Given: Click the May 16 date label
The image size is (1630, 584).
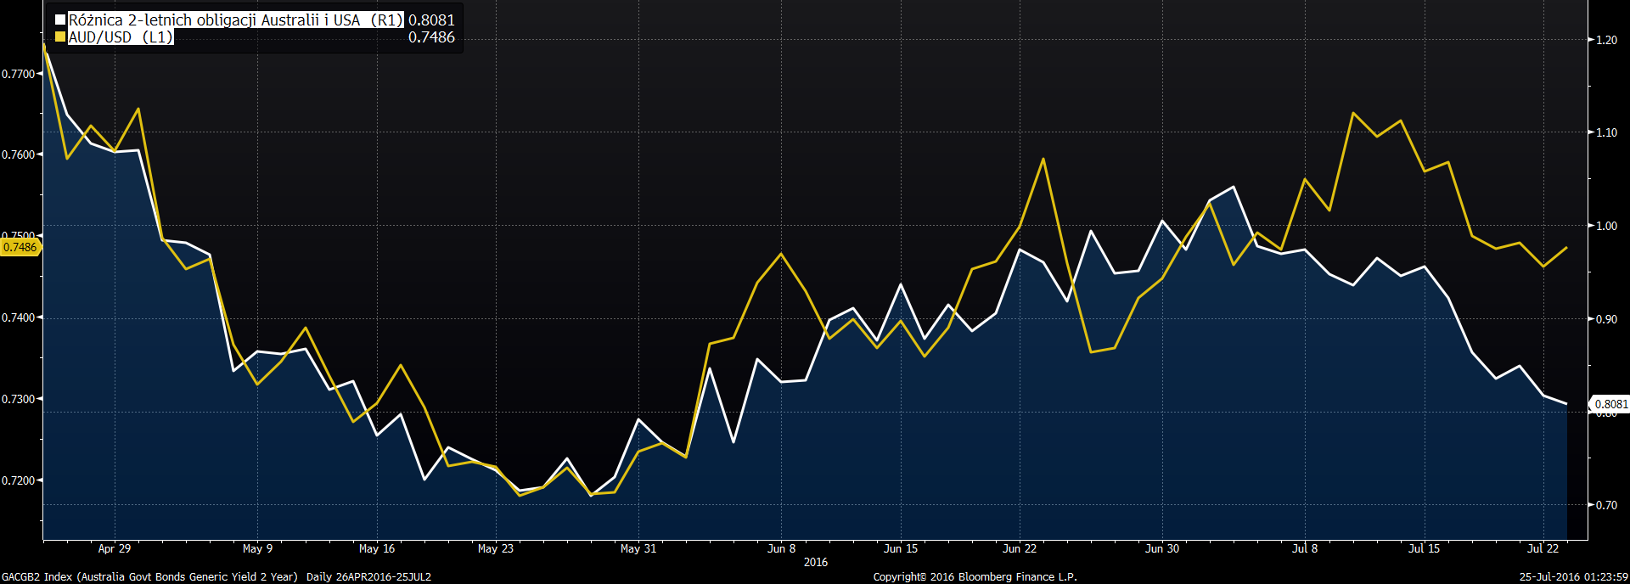Looking at the screenshot, I should tap(377, 548).
